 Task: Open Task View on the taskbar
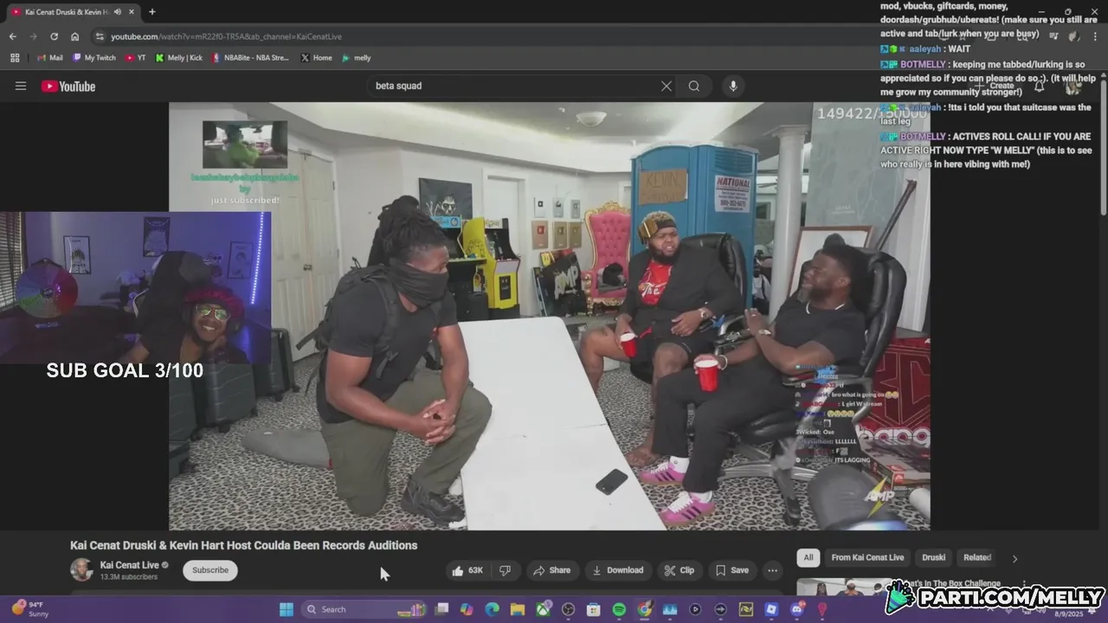[x=441, y=609]
